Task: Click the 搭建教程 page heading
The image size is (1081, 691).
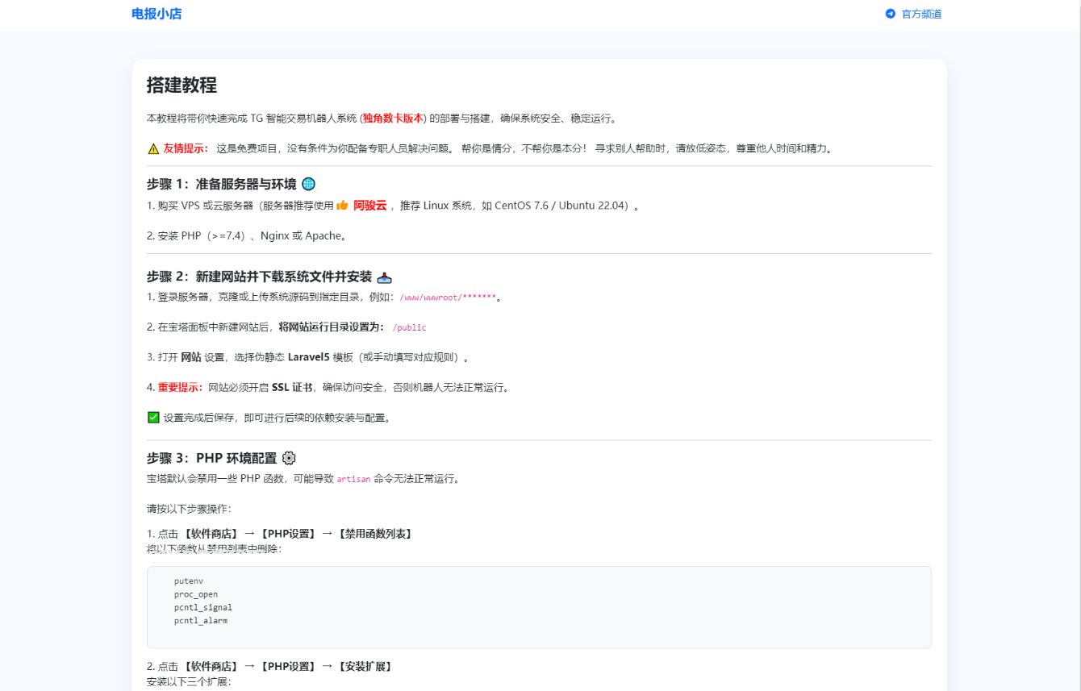Action: [x=181, y=84]
